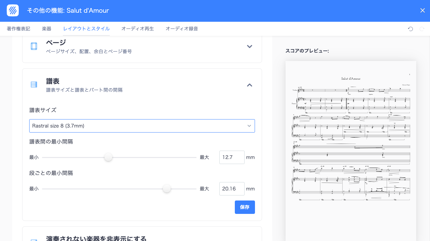This screenshot has height=241, width=430.
Task: Click the Salut d'Amour score preview
Action: 351,141
